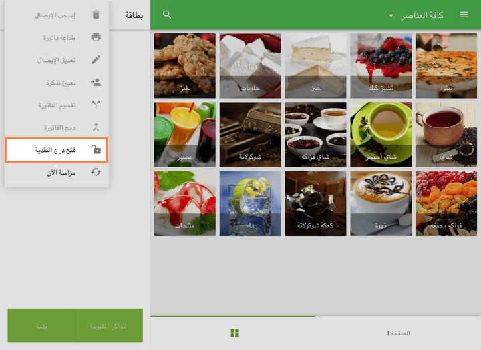The image size is (481, 350).
Task: Click the split bill arrows icon
Action: (96, 105)
